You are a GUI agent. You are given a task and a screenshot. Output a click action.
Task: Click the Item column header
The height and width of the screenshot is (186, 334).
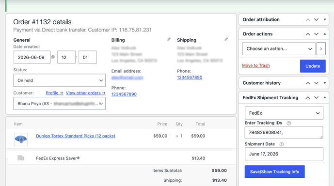click(x=18, y=124)
